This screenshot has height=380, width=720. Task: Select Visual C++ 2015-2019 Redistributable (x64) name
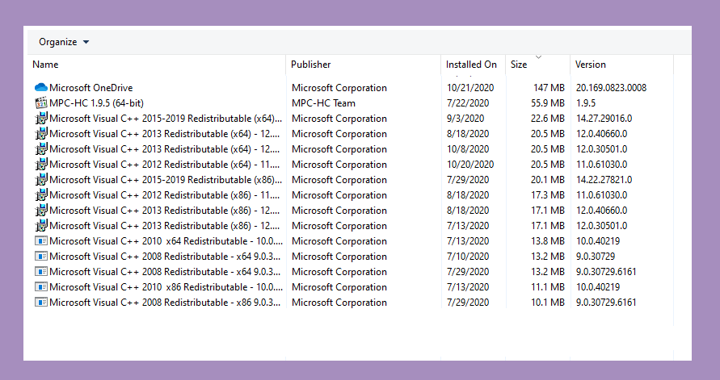166,119
